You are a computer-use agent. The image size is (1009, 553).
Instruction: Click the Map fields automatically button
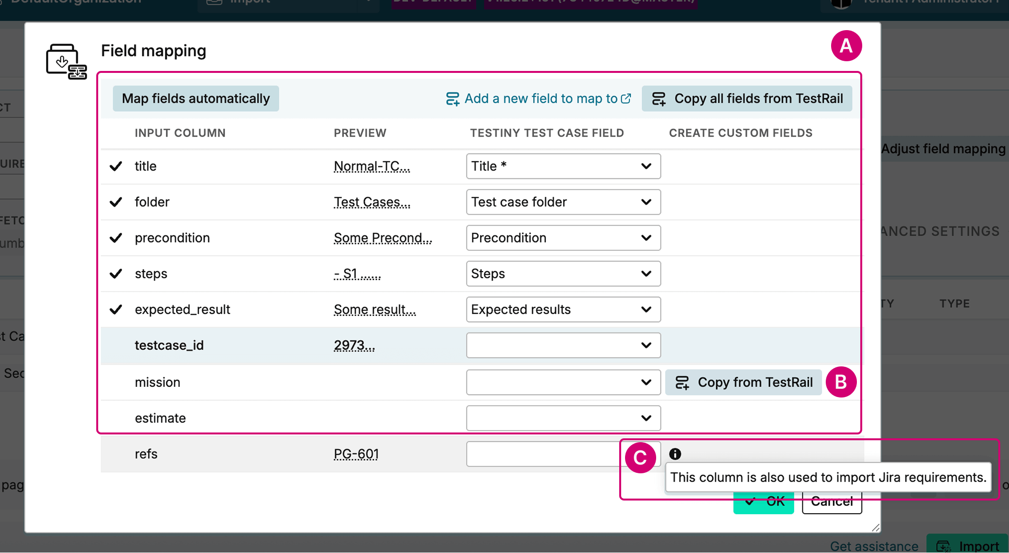[195, 98]
